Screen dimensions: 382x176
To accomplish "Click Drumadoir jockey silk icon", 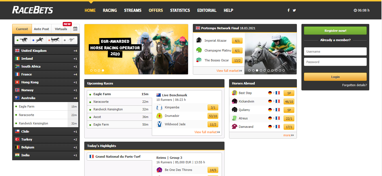I will (x=159, y=116).
